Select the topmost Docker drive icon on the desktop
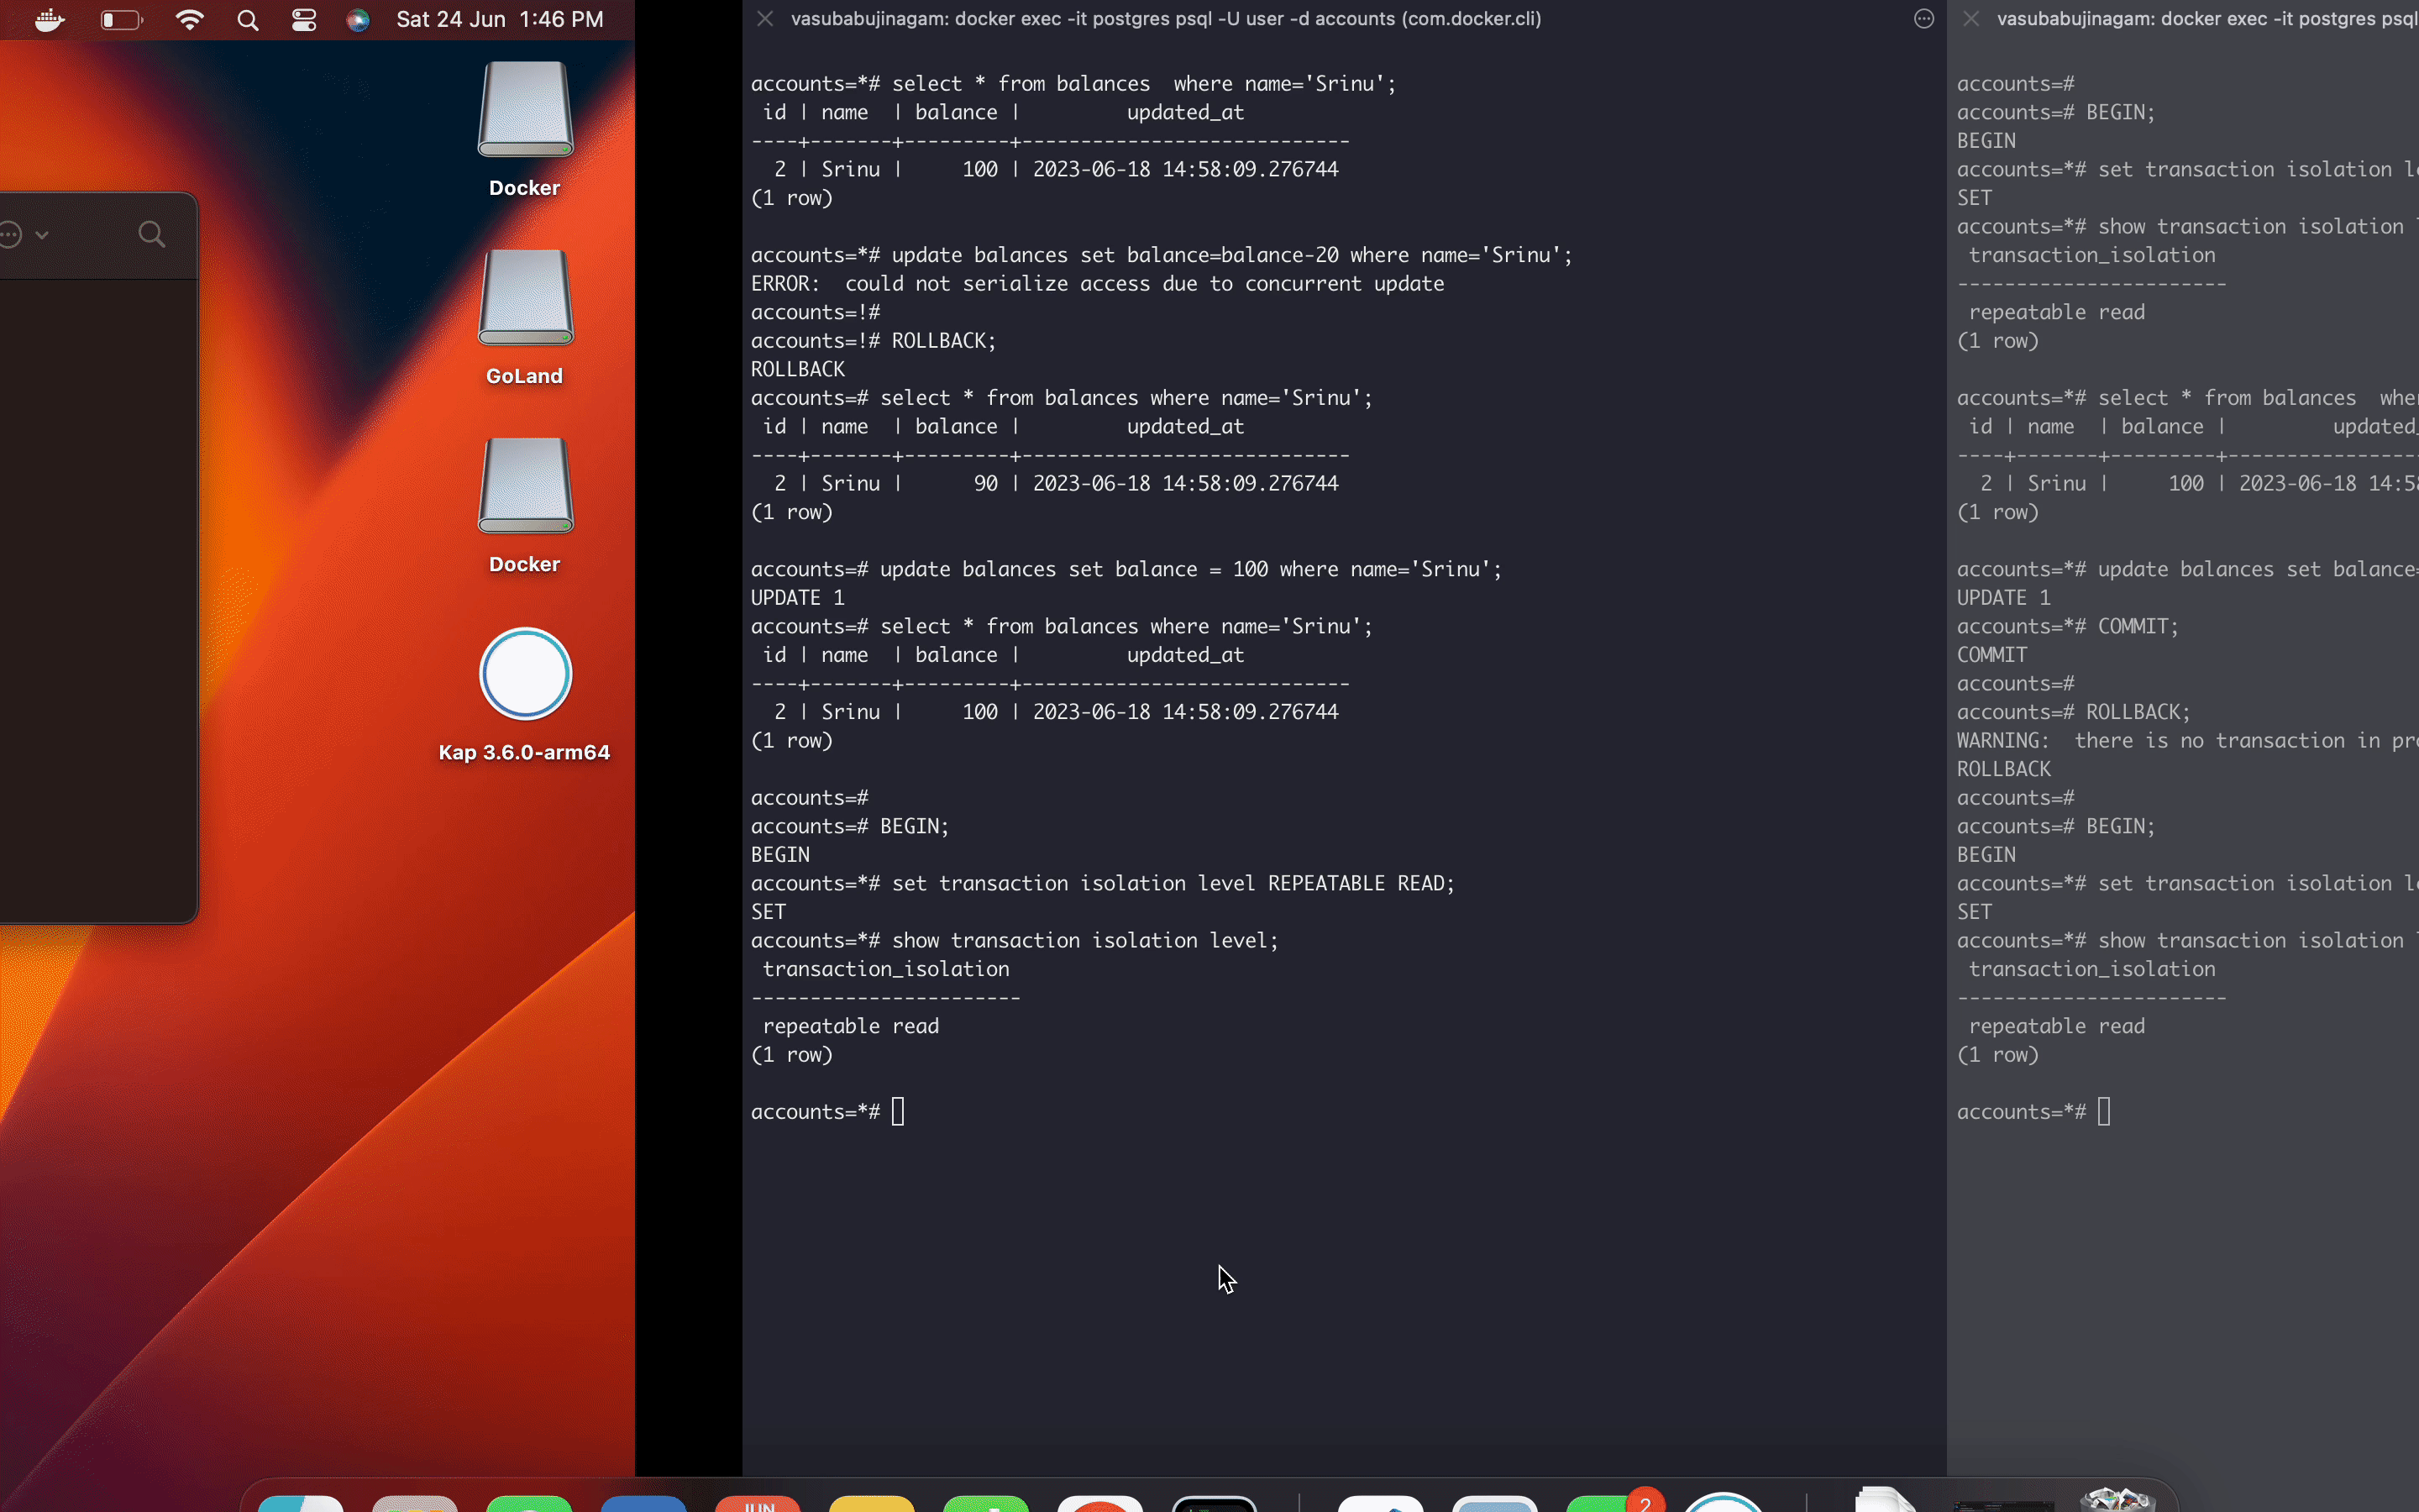Viewport: 2419px width, 1512px height. [x=525, y=110]
